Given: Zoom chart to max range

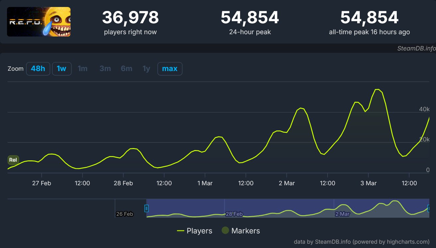Looking at the screenshot, I should coord(170,69).
